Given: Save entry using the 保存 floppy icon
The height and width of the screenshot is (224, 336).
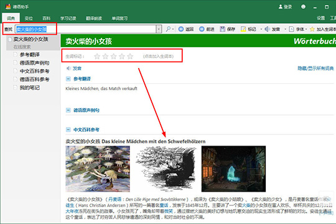Looking at the screenshot, I should point(222,29).
